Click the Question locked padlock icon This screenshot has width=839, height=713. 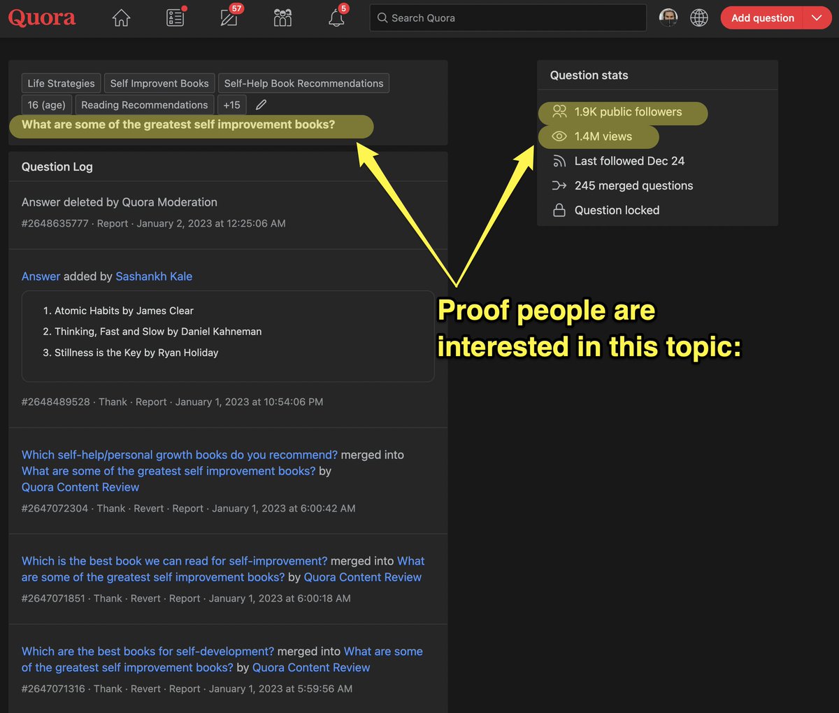click(x=559, y=210)
